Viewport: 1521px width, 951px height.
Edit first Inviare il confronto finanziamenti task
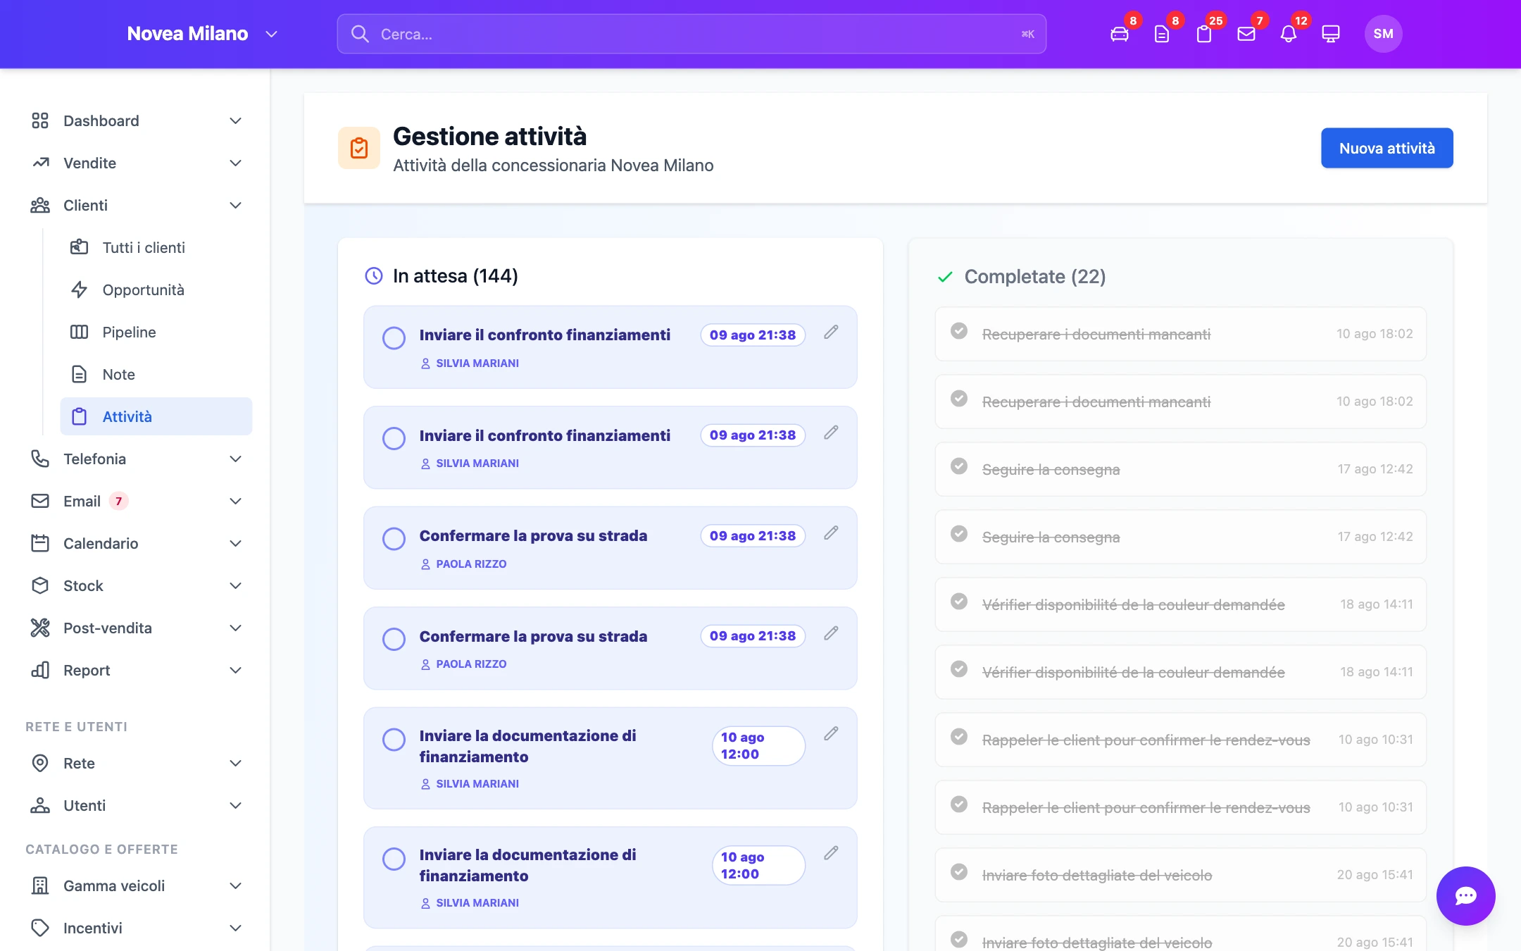click(x=831, y=332)
